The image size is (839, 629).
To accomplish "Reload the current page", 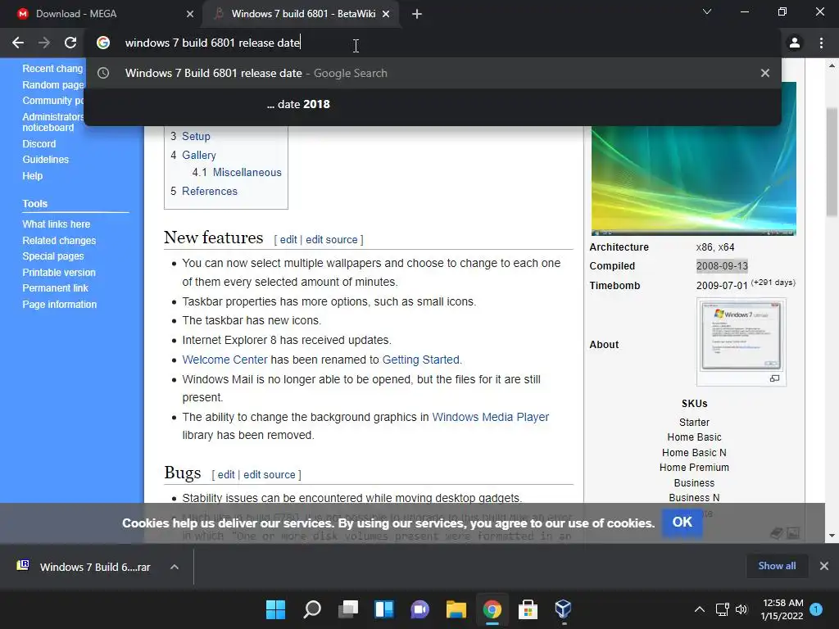I will [x=70, y=43].
